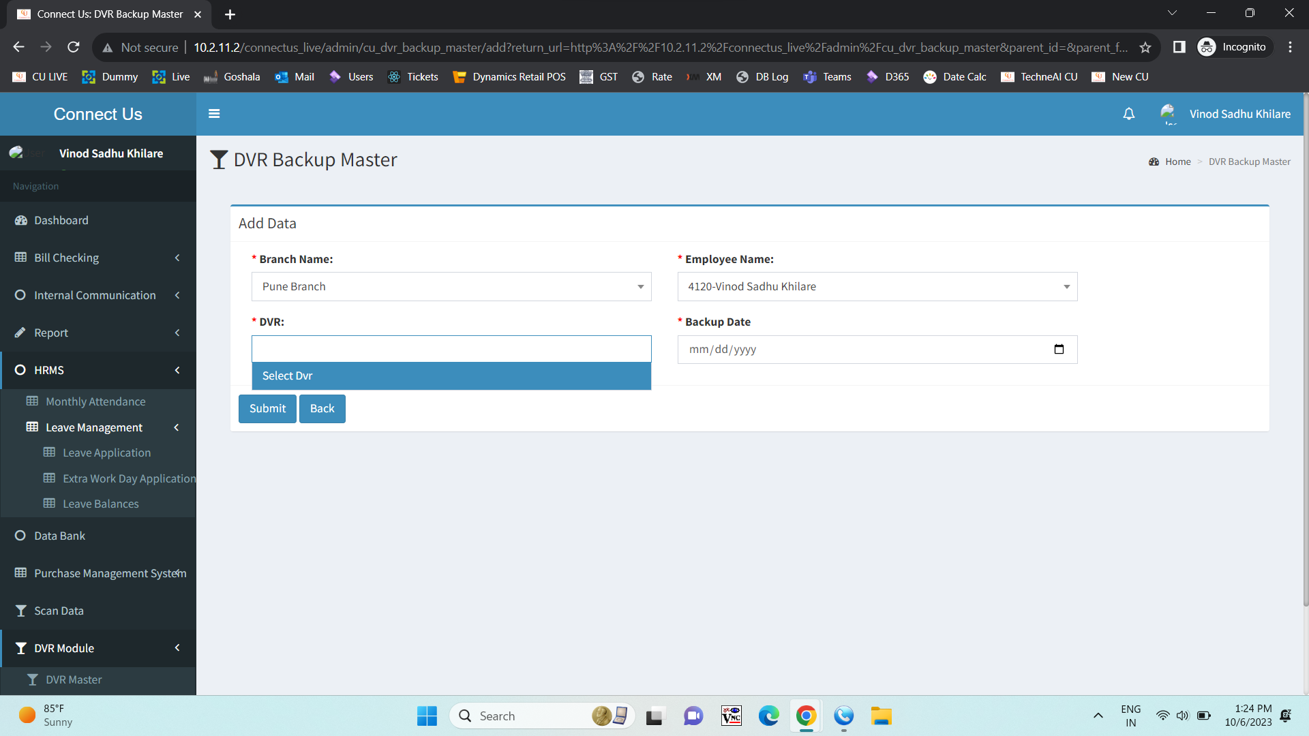Choose the Select Dvr option

(451, 376)
